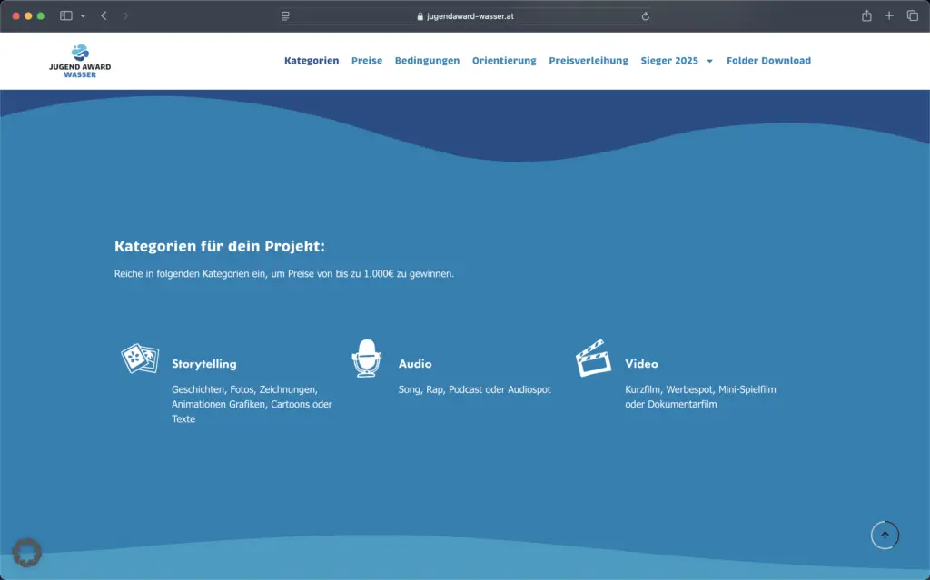Viewport: 930px width, 580px height.
Task: Navigate to the Kategorien menu item
Action: [x=312, y=60]
